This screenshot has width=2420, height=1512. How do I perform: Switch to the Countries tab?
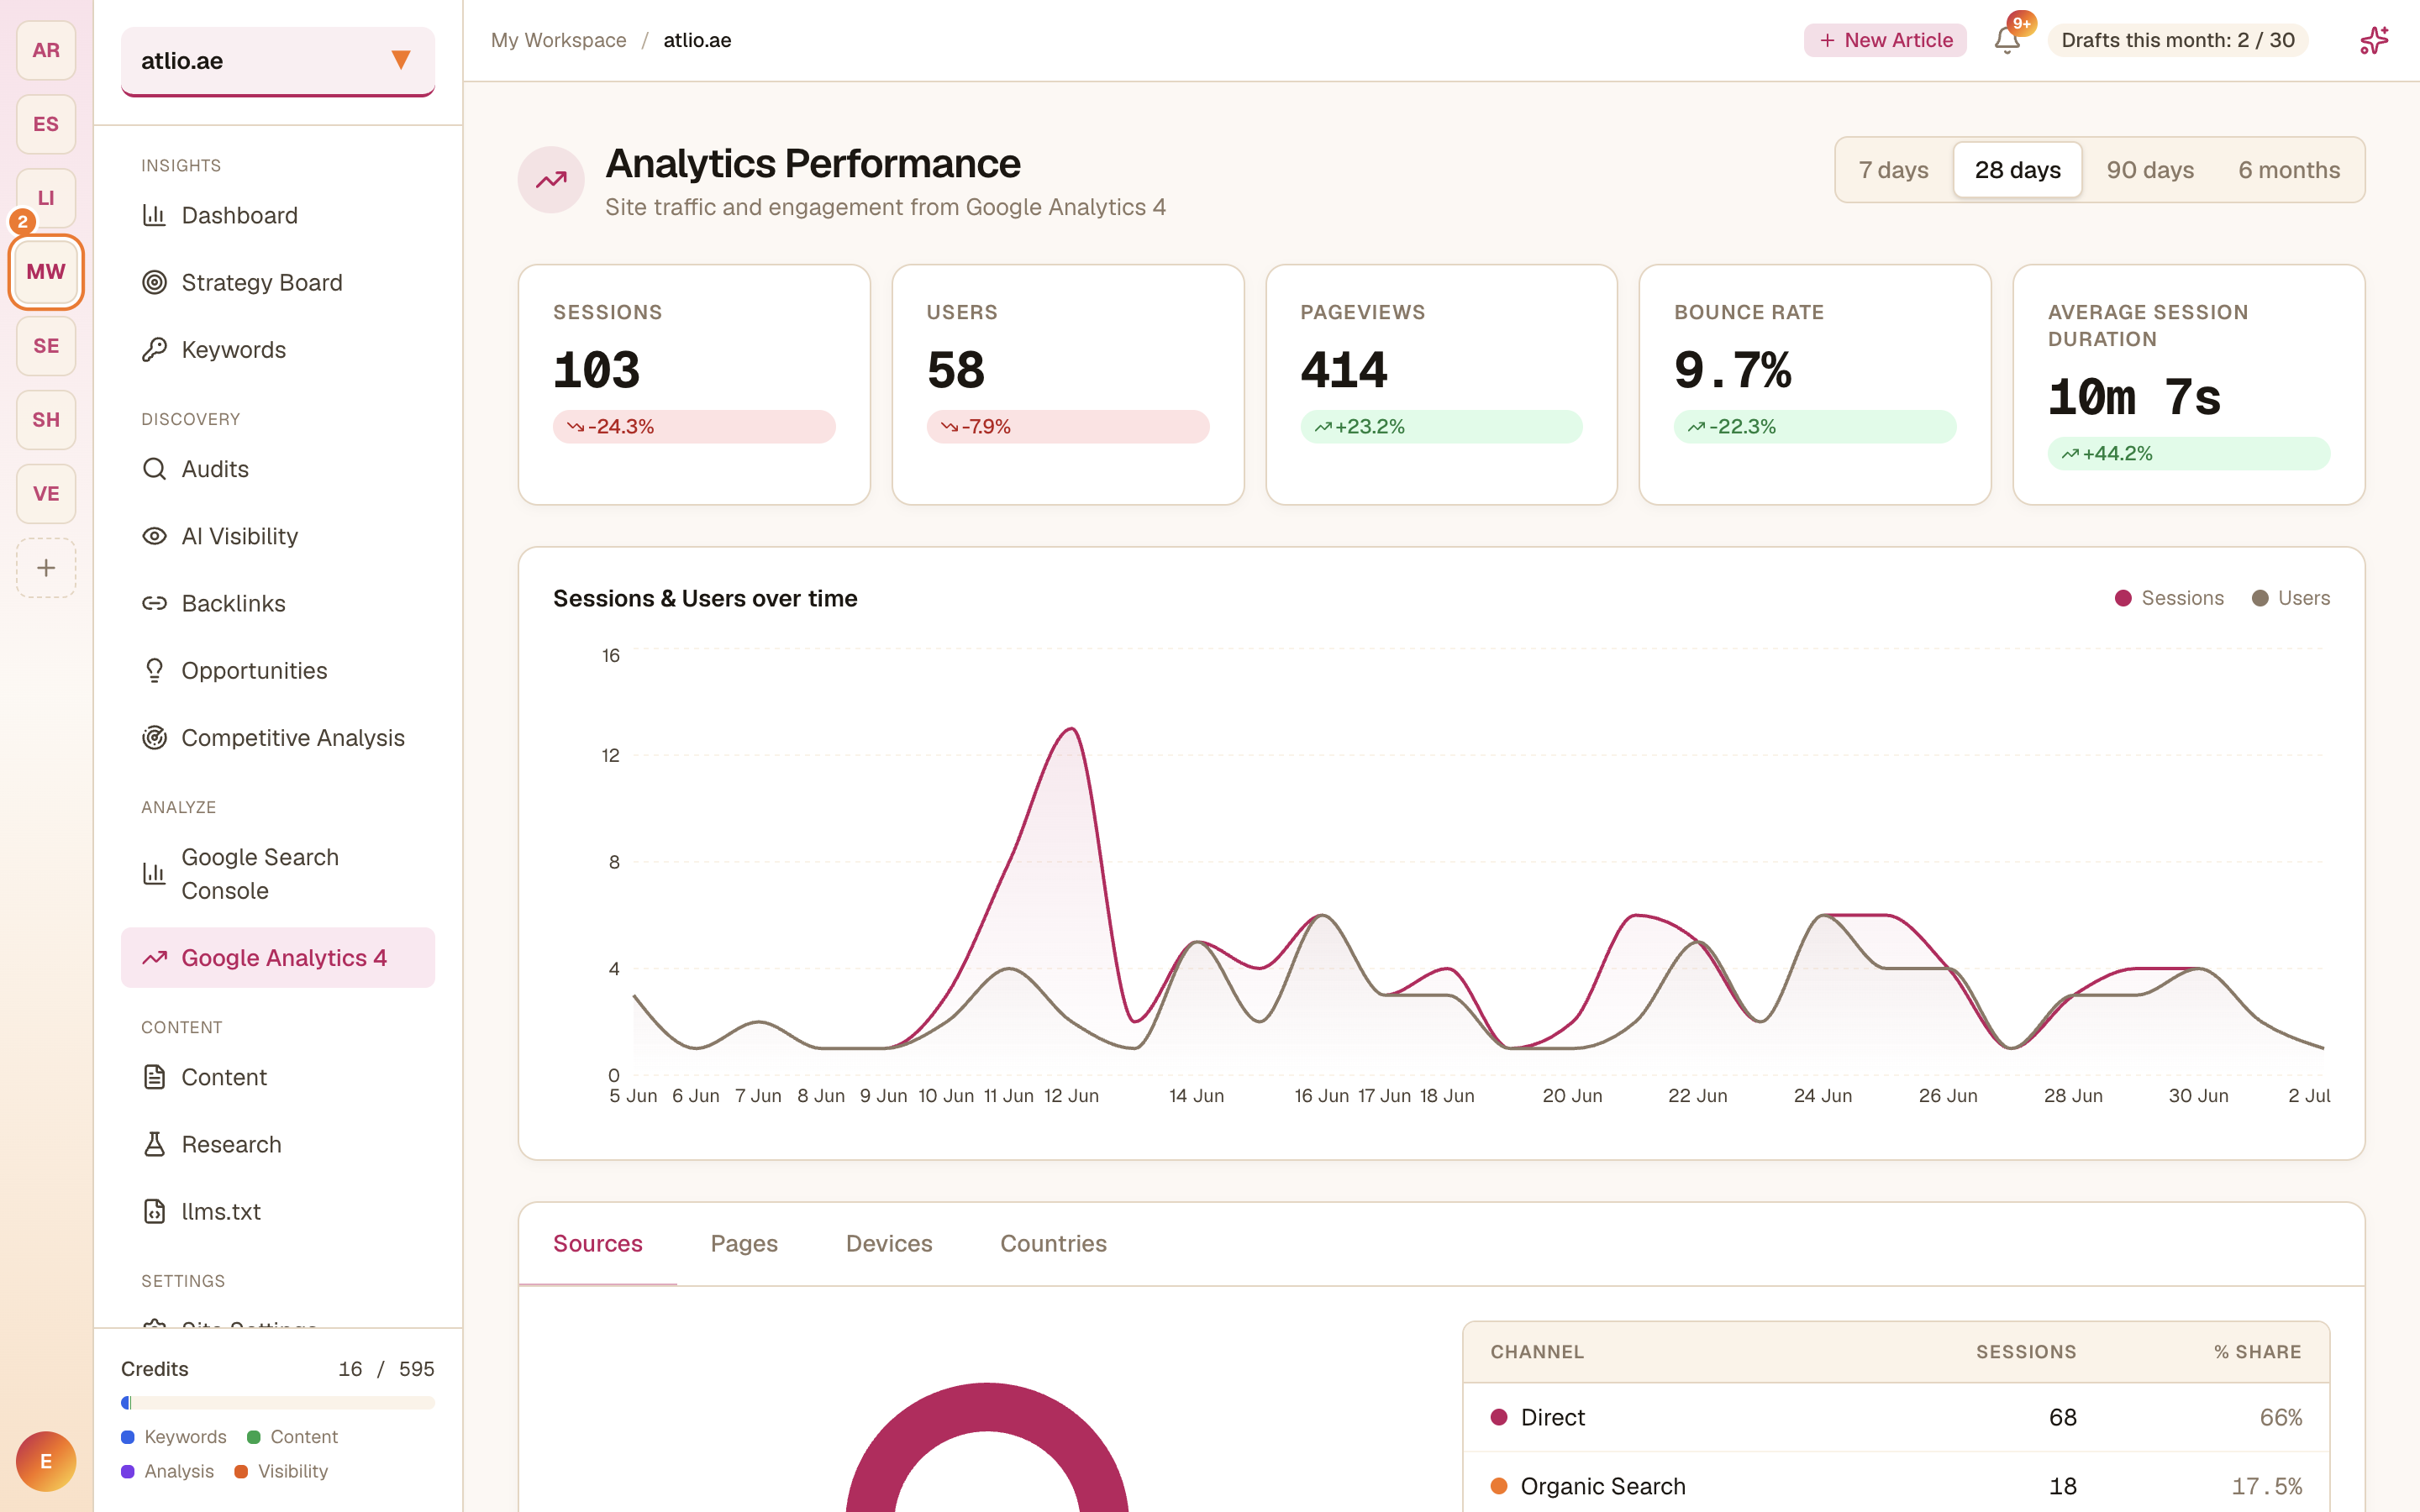click(x=1053, y=1243)
